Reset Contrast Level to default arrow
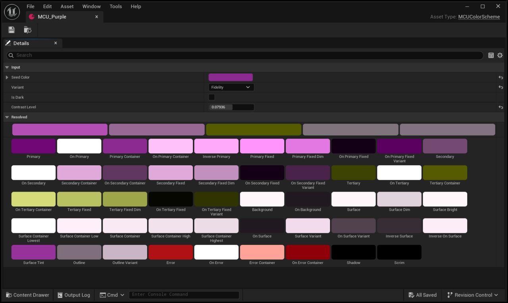 pos(500,107)
